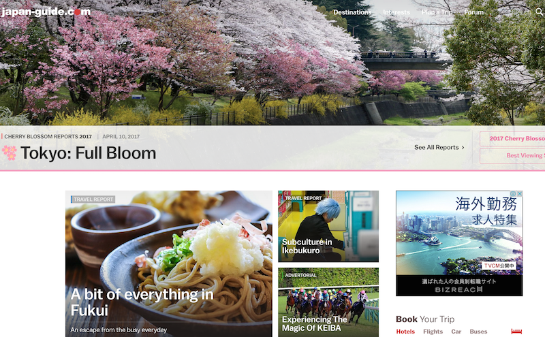Open the 2017 Cherry Blossom button
Viewport: 545px width, 337px height.
tap(512, 139)
